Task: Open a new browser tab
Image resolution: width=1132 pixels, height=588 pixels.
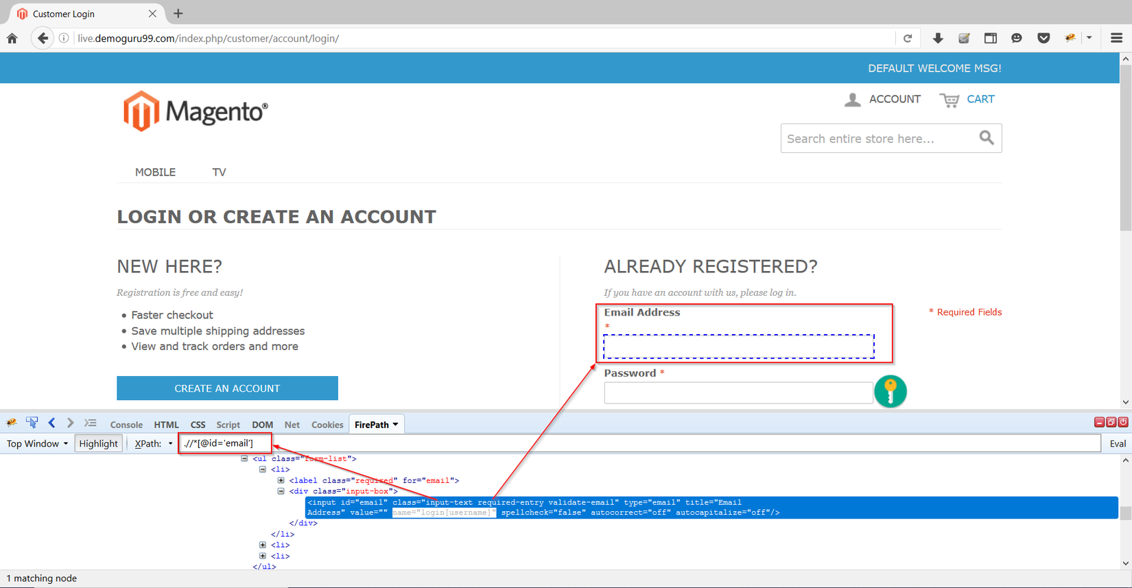Action: coord(178,14)
